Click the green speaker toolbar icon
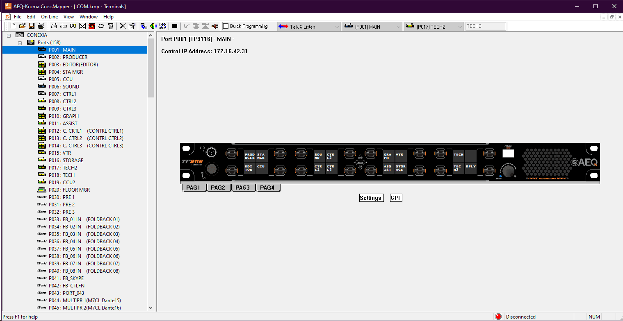This screenshot has width=623, height=321. pos(153,26)
